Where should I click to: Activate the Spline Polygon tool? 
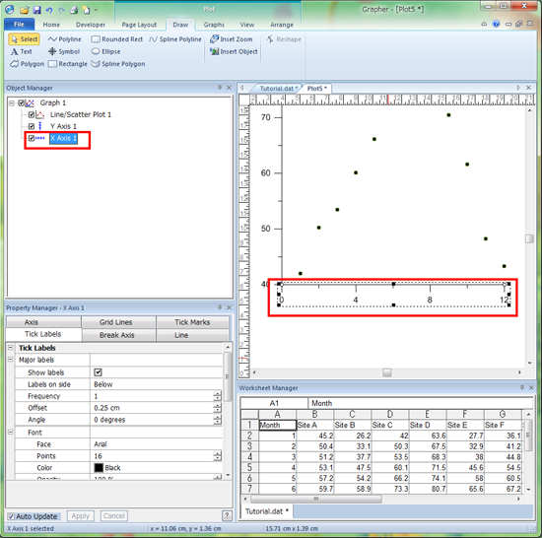(118, 64)
